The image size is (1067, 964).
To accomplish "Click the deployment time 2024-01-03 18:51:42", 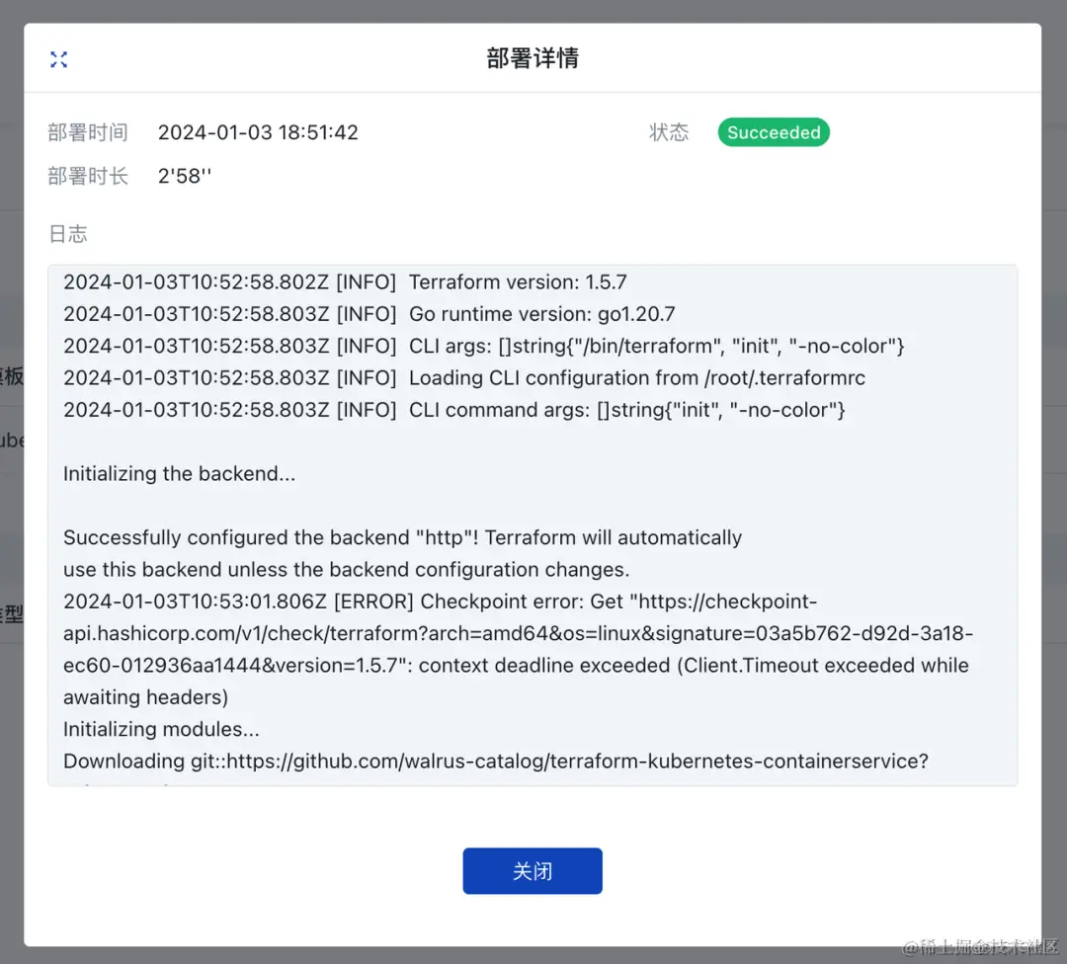I will coord(258,132).
